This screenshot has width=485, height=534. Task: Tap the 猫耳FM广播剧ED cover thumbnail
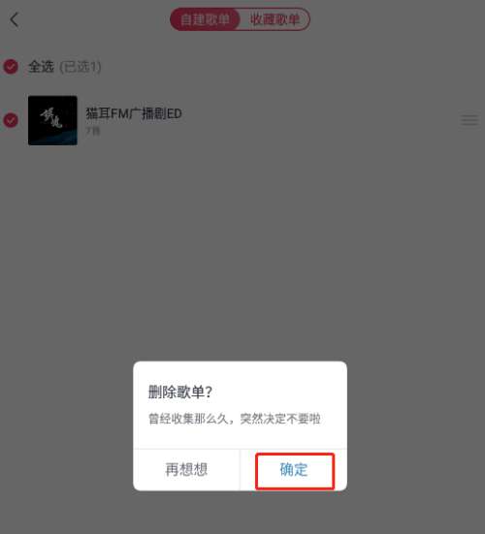pyautogui.click(x=52, y=120)
